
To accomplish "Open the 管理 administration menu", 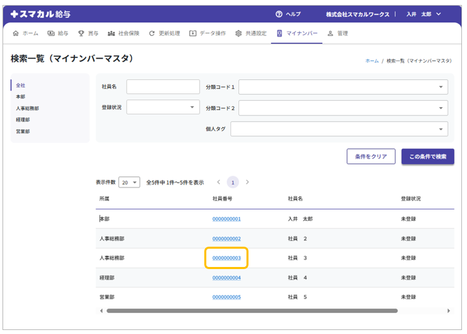I will point(338,34).
